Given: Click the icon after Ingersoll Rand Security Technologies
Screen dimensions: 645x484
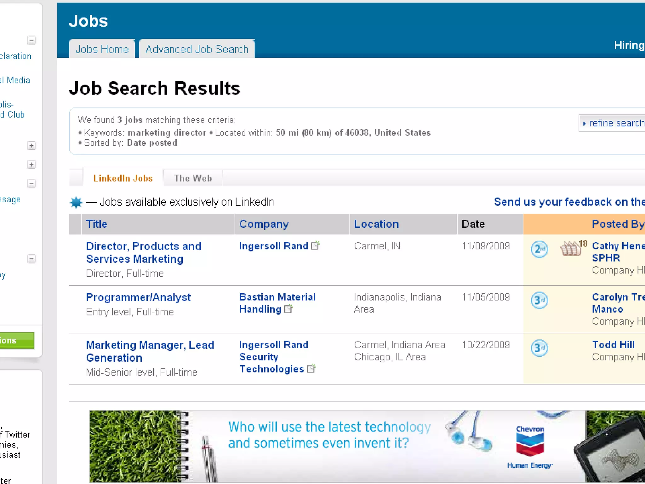Looking at the screenshot, I should 311,368.
